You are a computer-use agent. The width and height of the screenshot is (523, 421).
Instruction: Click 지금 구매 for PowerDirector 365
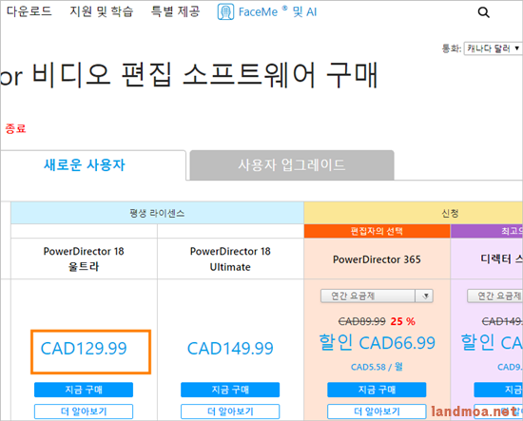pos(377,390)
